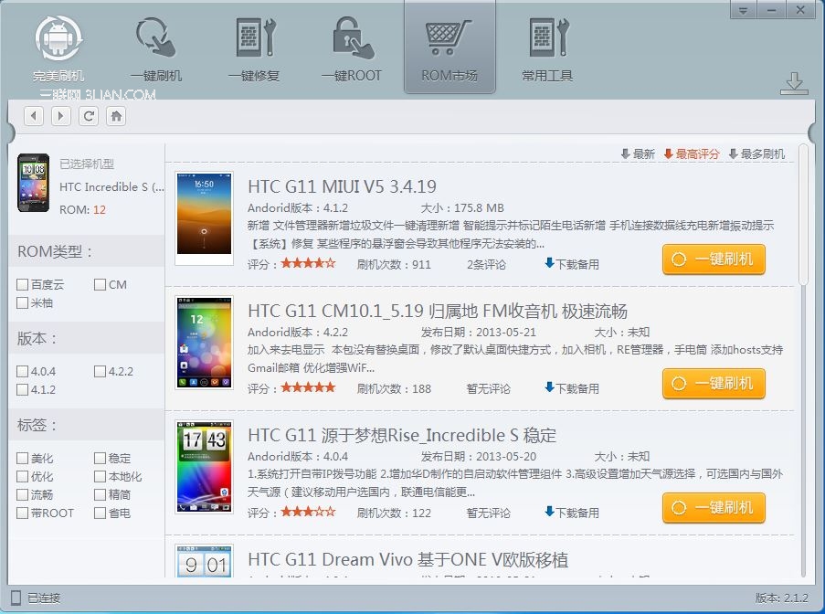View MIUI V5 ROM screenshot thumbnail
This screenshot has height=614, width=825.
coord(204,218)
